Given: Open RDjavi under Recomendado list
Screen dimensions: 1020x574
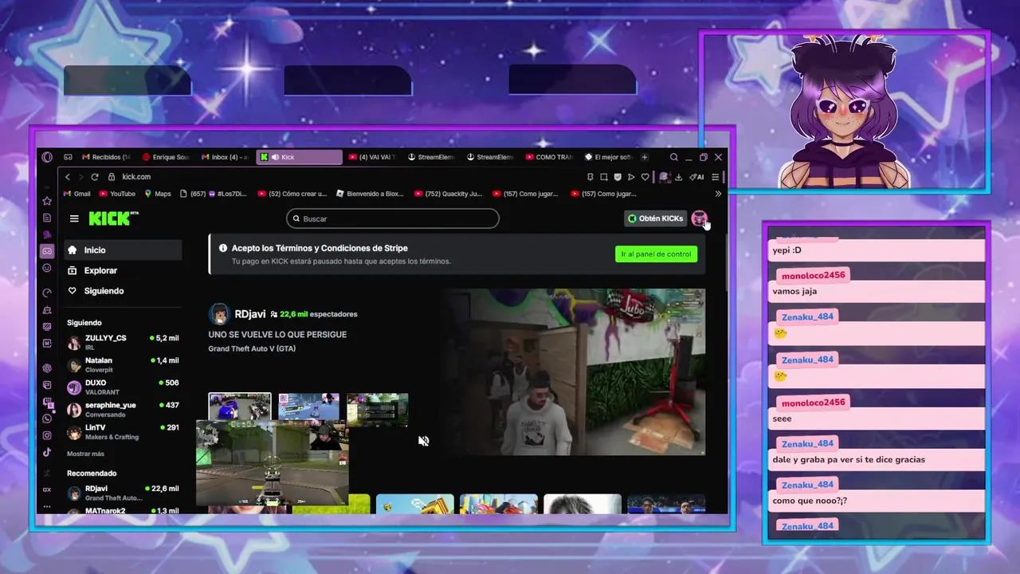Looking at the screenshot, I should 123,493.
